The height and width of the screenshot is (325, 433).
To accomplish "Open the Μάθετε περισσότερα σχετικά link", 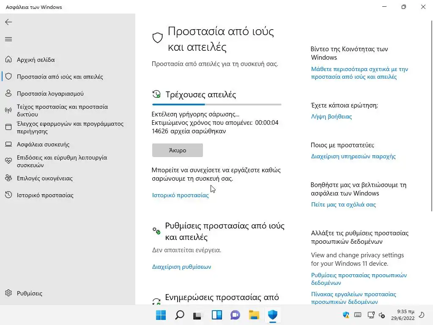I will (359, 73).
